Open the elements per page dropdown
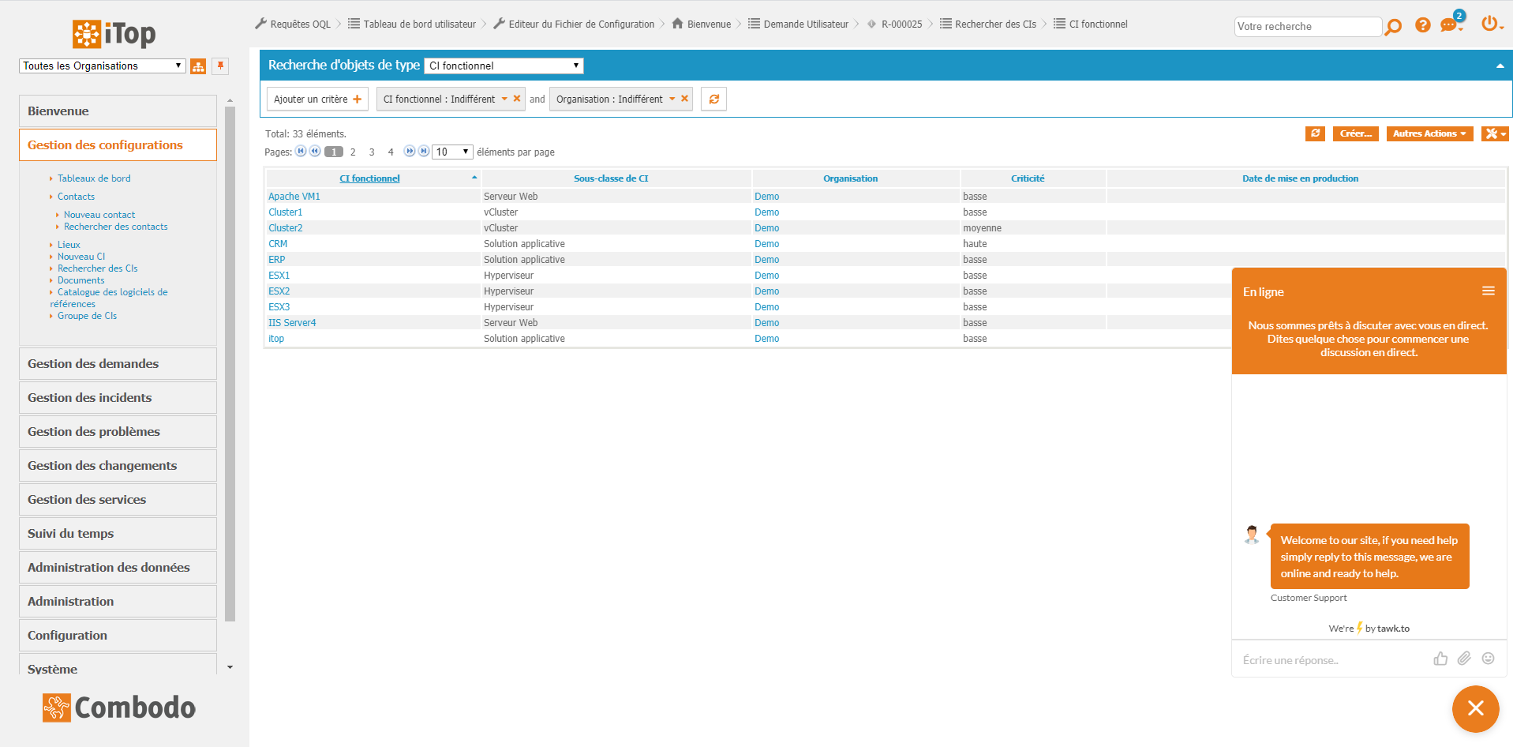 (452, 152)
